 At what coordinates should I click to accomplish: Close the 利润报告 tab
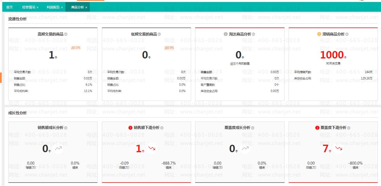(62, 7)
